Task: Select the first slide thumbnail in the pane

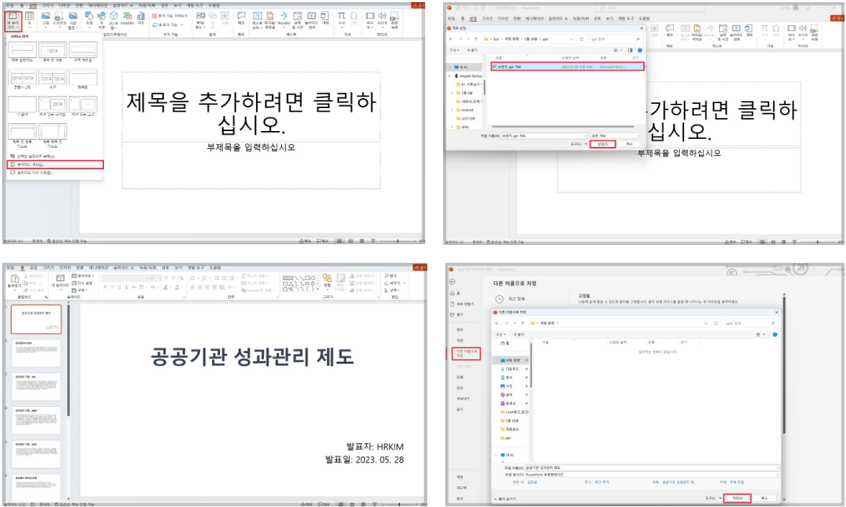Action: pyautogui.click(x=36, y=319)
